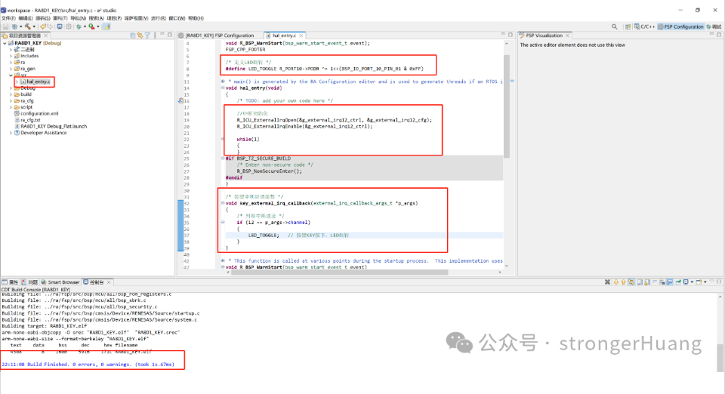Click the Open Console icon
The width and height of the screenshot is (725, 394).
point(699,282)
